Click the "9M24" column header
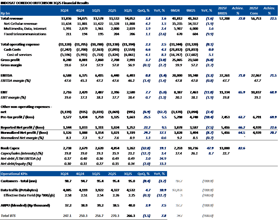 (175, 11)
